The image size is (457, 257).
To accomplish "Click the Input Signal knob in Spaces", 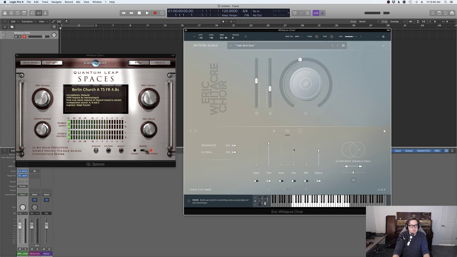I will (42, 129).
